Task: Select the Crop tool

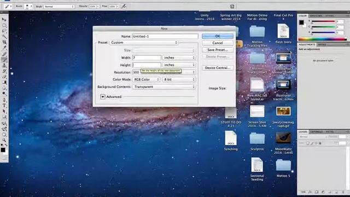Action: tap(4, 42)
